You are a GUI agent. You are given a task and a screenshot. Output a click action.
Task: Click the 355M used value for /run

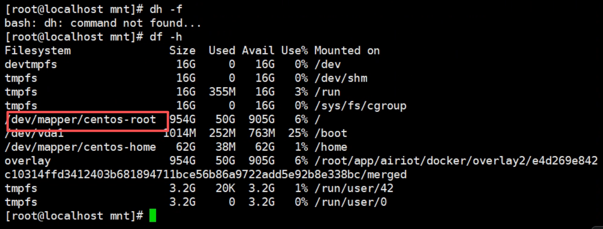click(222, 92)
